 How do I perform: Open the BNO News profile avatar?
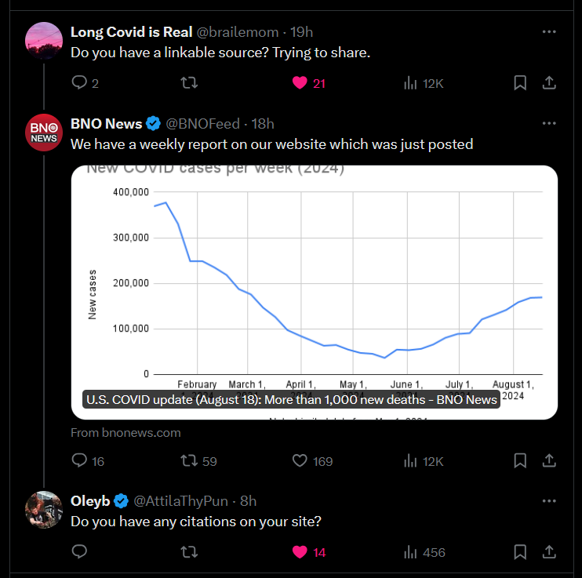point(44,133)
